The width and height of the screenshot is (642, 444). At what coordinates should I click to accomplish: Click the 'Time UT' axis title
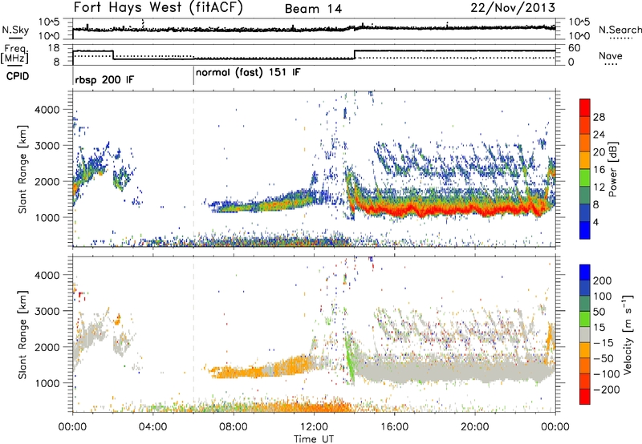(314, 439)
